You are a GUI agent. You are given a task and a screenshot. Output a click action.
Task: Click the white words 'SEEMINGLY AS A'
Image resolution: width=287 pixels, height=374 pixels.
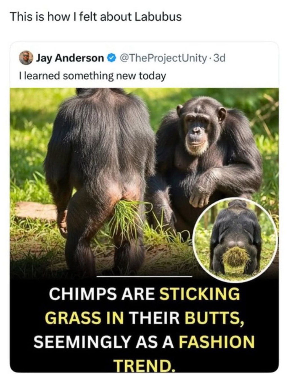click(104, 342)
